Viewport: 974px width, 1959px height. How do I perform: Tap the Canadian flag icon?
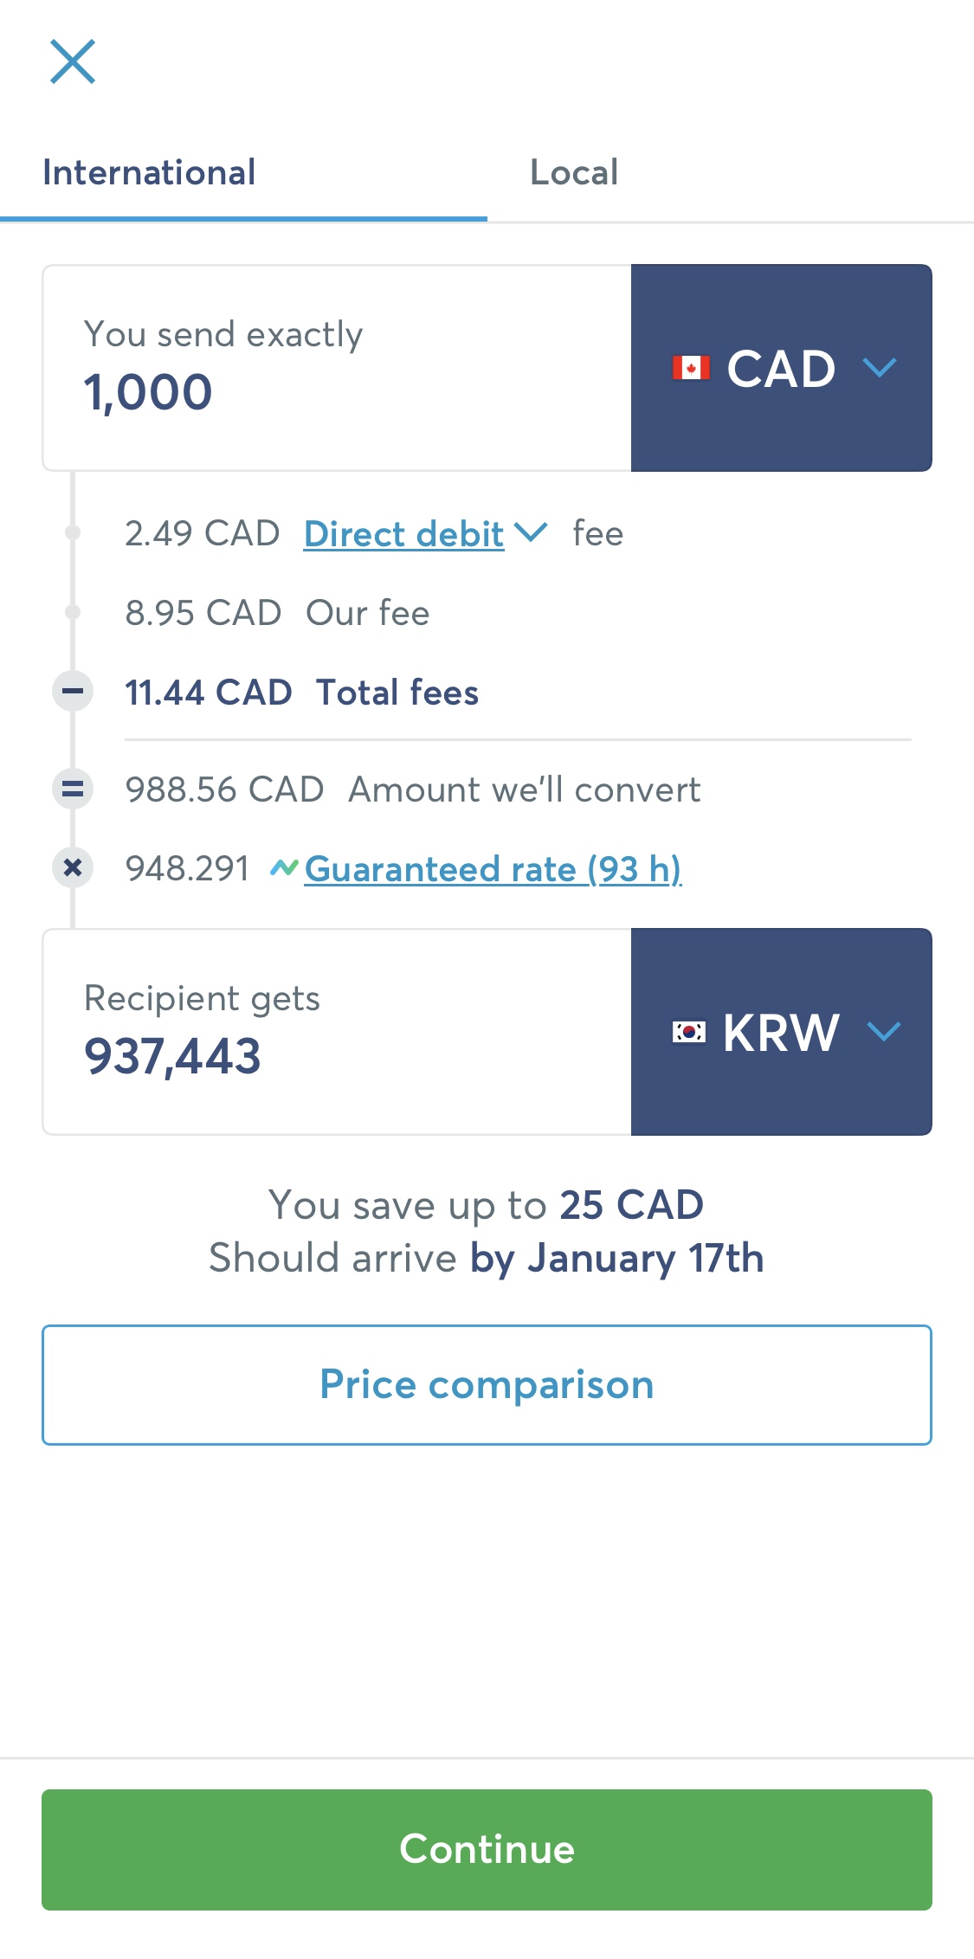pos(691,368)
